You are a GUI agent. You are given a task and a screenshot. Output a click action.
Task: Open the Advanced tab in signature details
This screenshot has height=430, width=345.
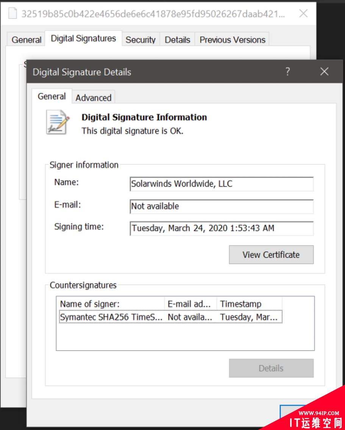[x=93, y=98]
